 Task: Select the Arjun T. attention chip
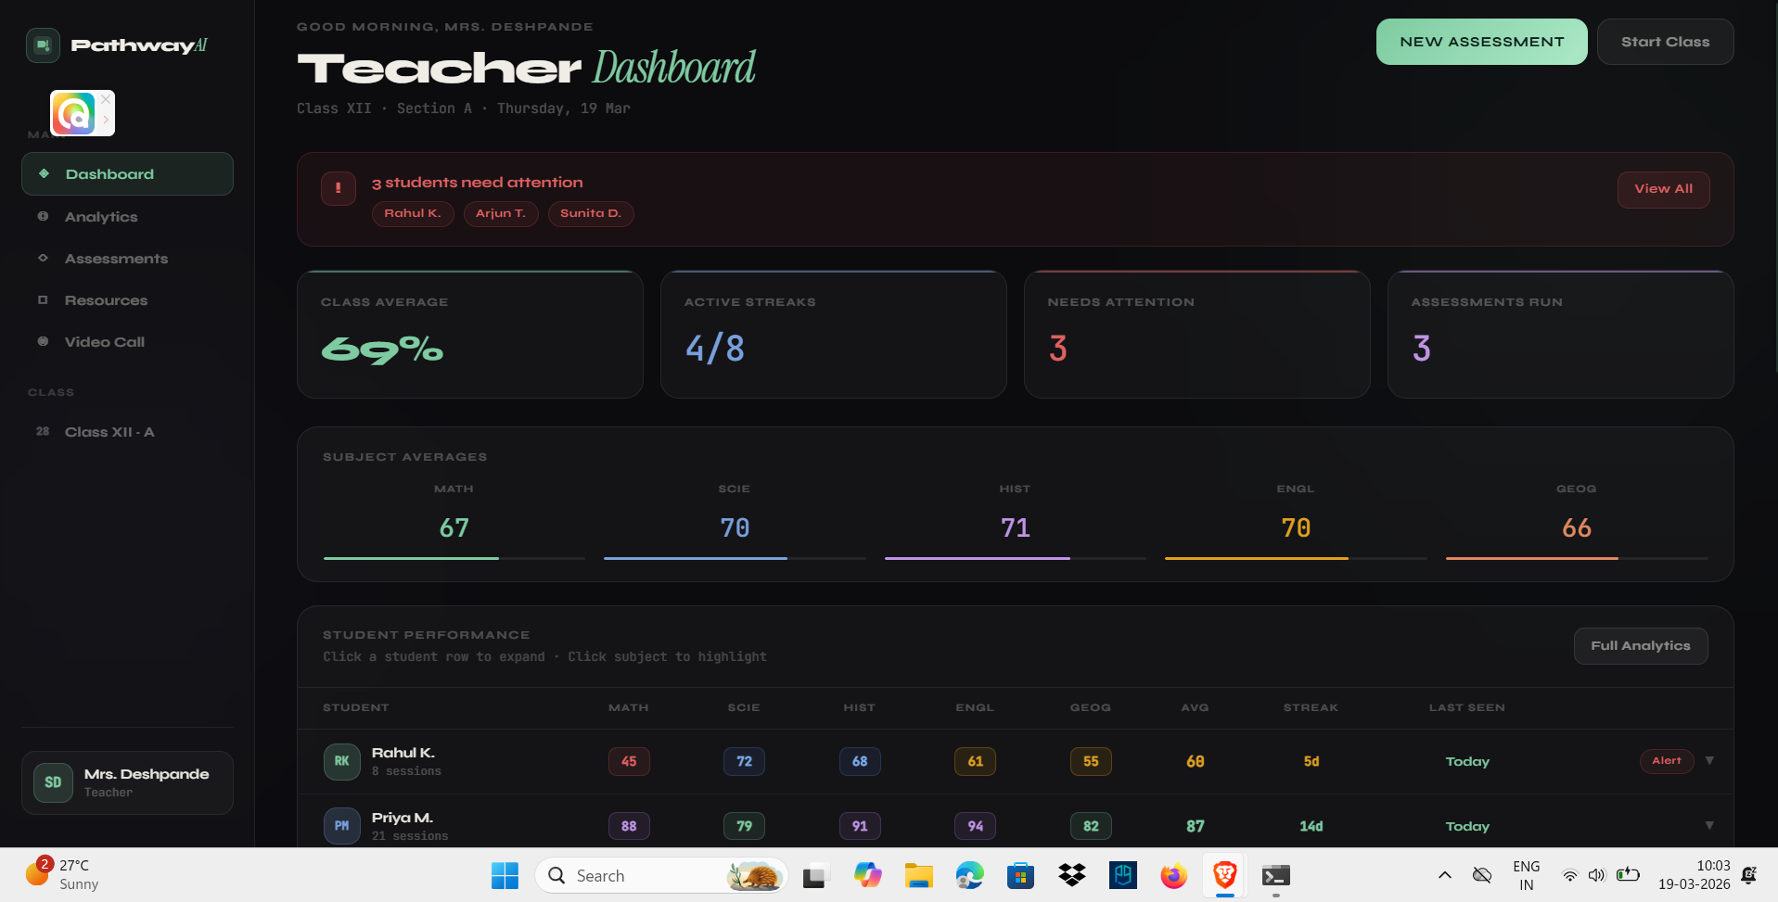(501, 213)
